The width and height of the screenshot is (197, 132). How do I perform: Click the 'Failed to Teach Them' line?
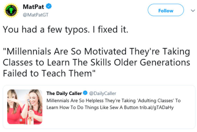point(49,73)
